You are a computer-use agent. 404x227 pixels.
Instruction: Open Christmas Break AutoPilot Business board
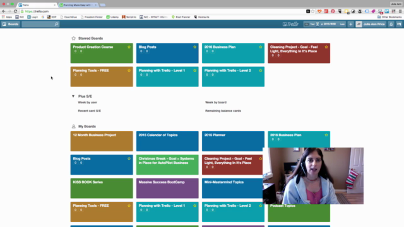point(167,165)
